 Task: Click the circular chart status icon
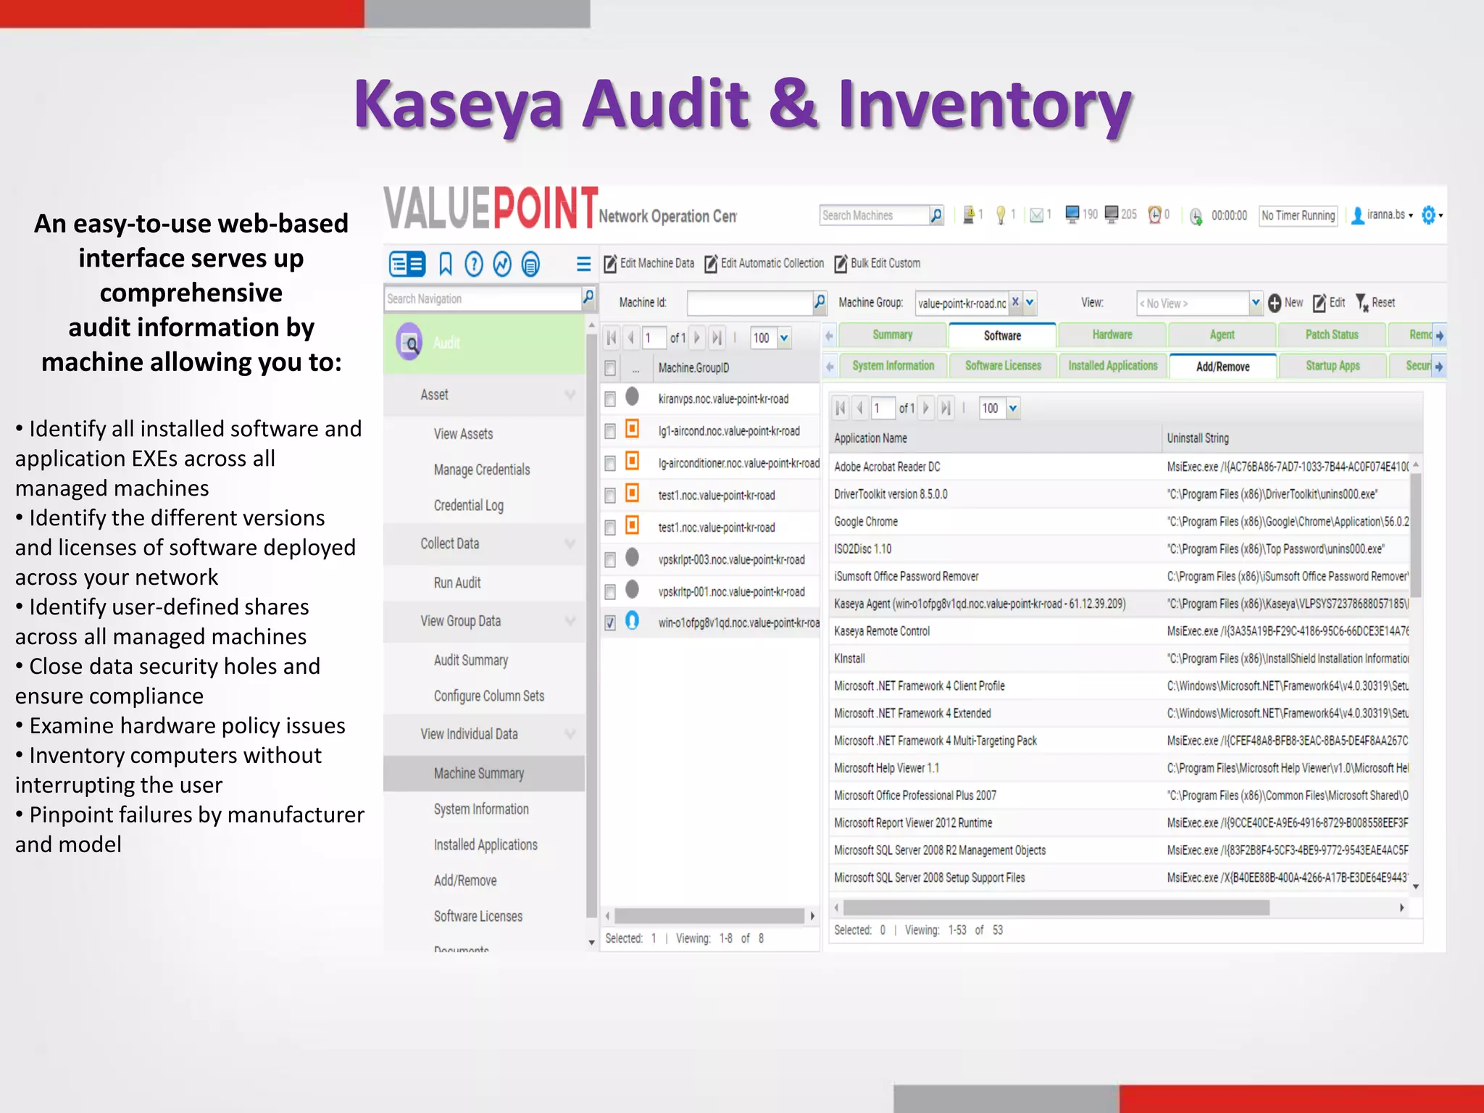[x=502, y=264]
